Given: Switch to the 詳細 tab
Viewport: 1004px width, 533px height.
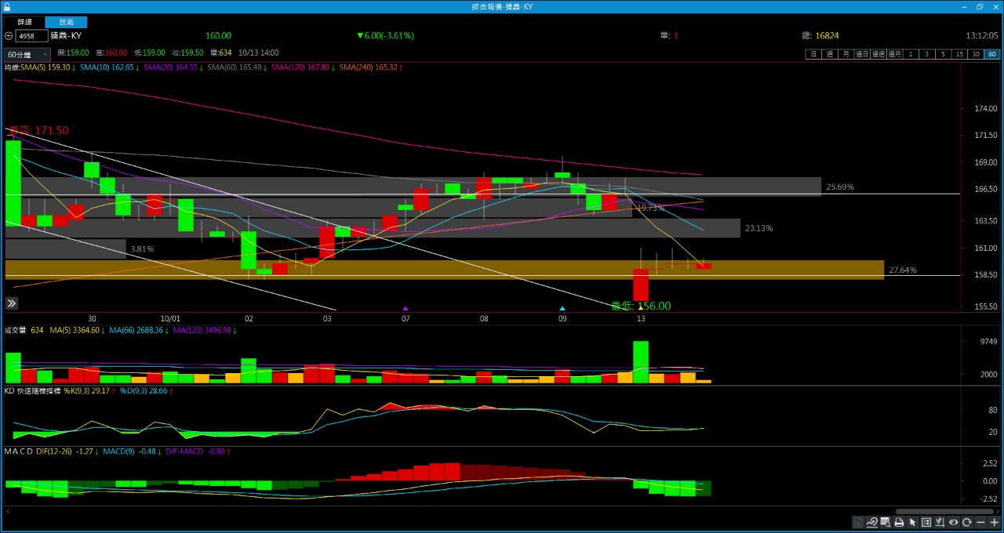Looking at the screenshot, I should (24, 22).
